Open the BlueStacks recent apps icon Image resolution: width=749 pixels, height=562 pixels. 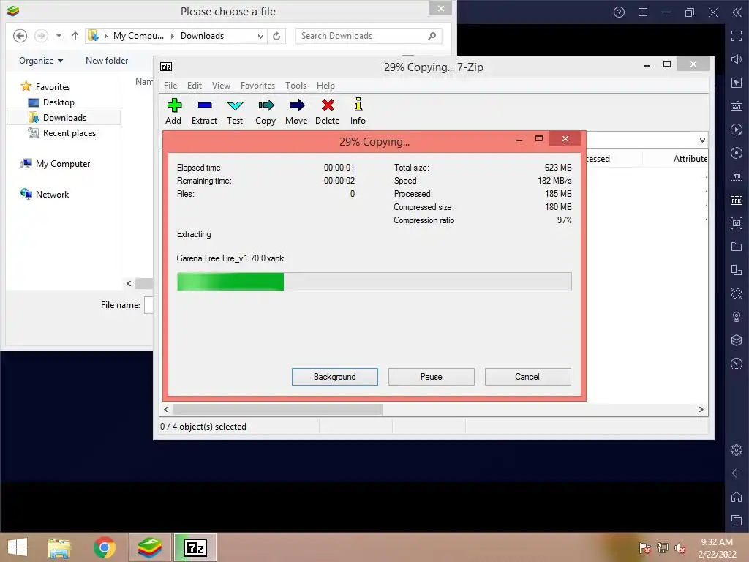(737, 520)
